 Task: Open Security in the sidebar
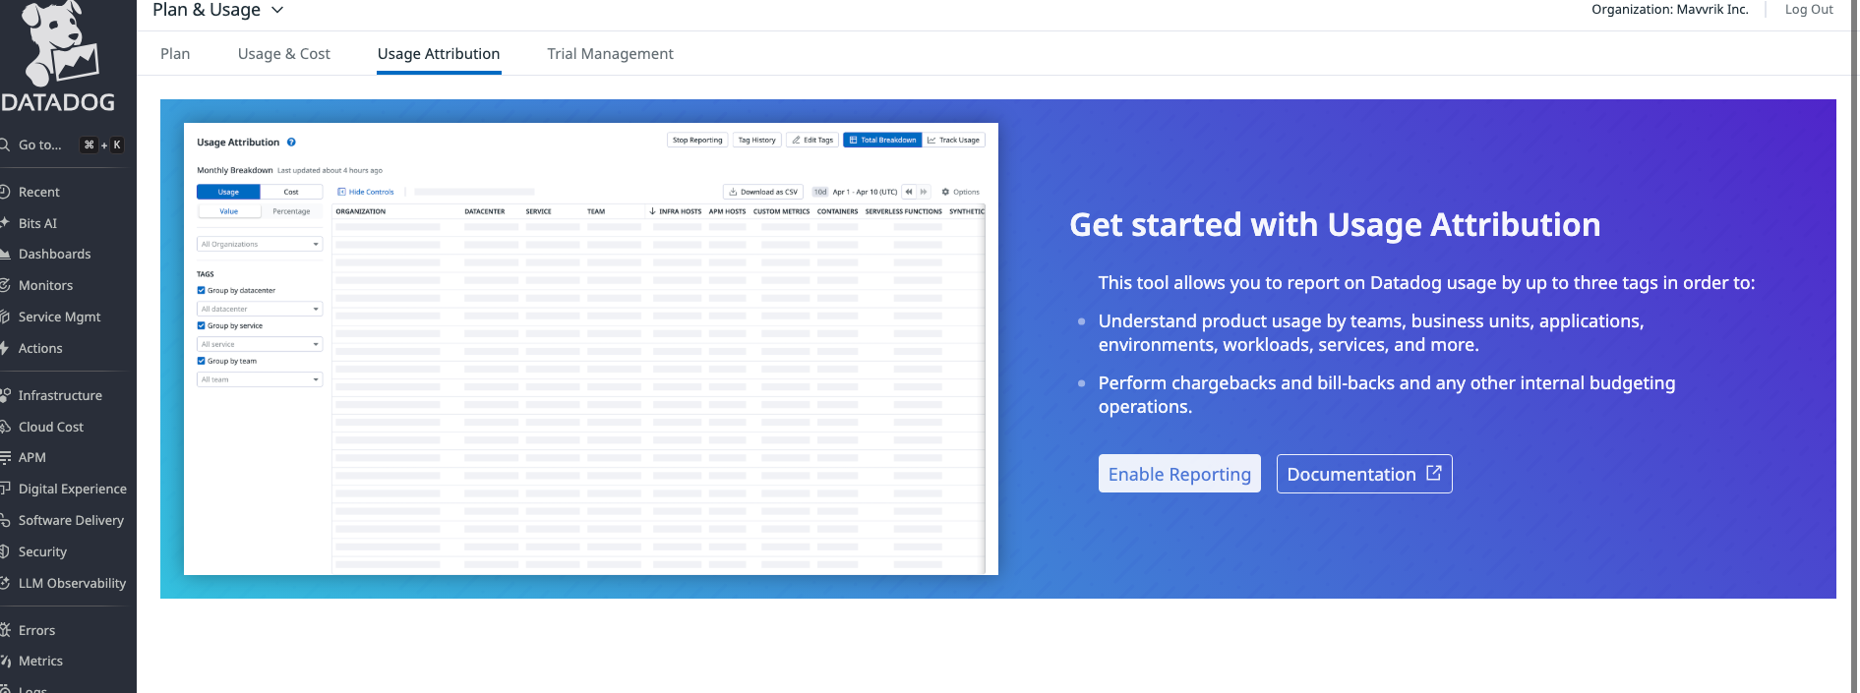point(42,551)
